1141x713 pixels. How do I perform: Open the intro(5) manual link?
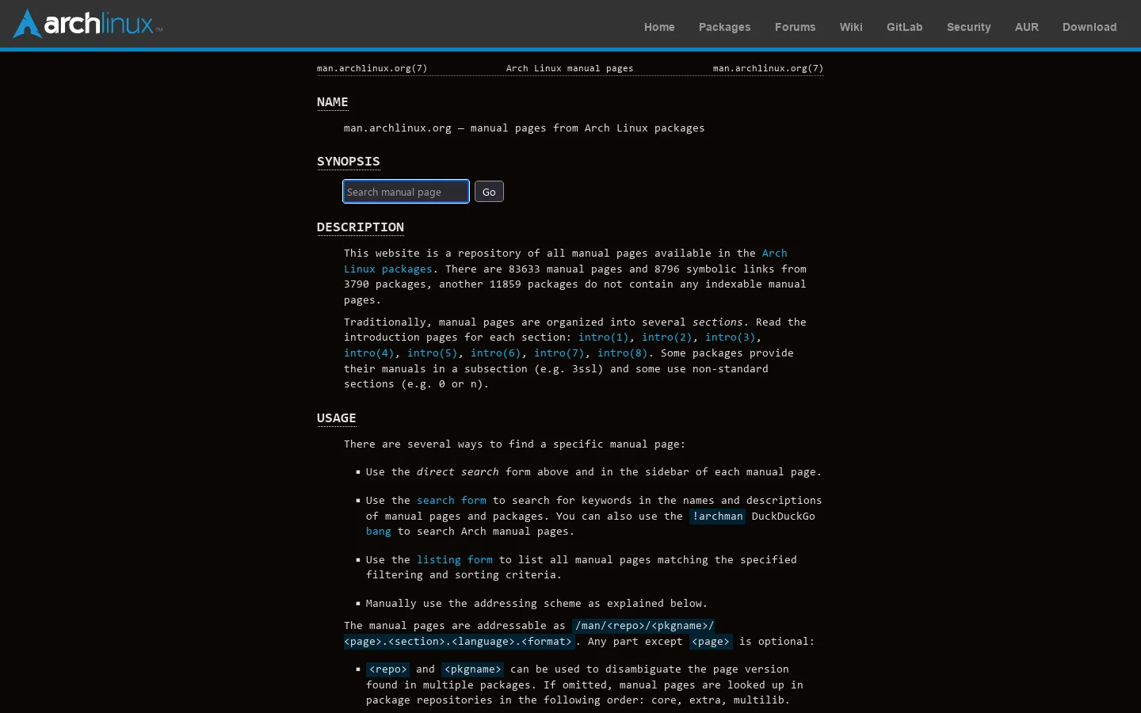[x=432, y=353]
